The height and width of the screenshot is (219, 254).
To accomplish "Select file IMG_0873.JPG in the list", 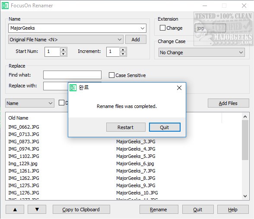I will tap(24, 142).
